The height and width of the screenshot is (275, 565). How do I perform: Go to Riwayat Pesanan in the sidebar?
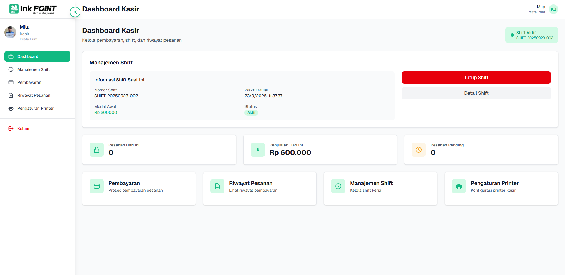34,95
